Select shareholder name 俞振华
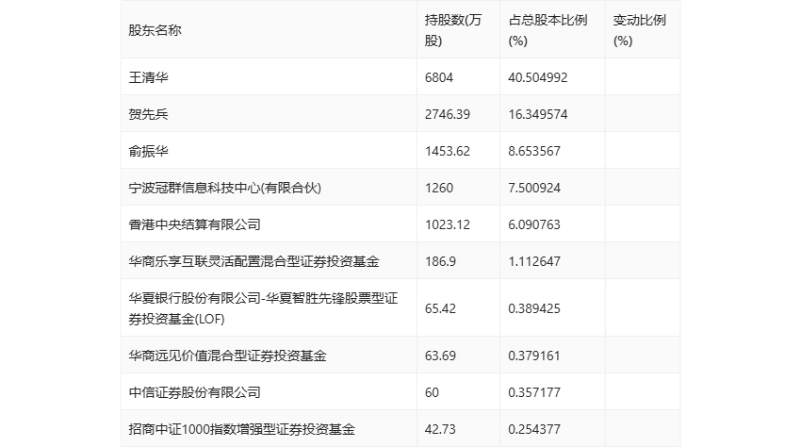This screenshot has height=447, width=801. point(148,151)
